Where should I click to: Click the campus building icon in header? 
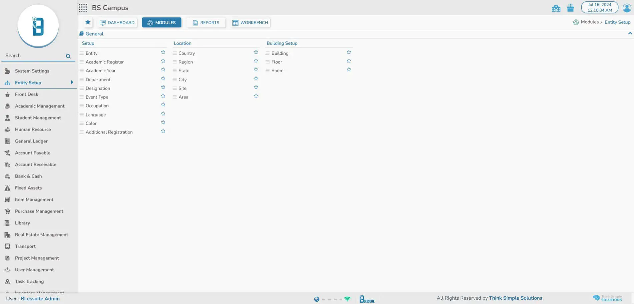556,8
